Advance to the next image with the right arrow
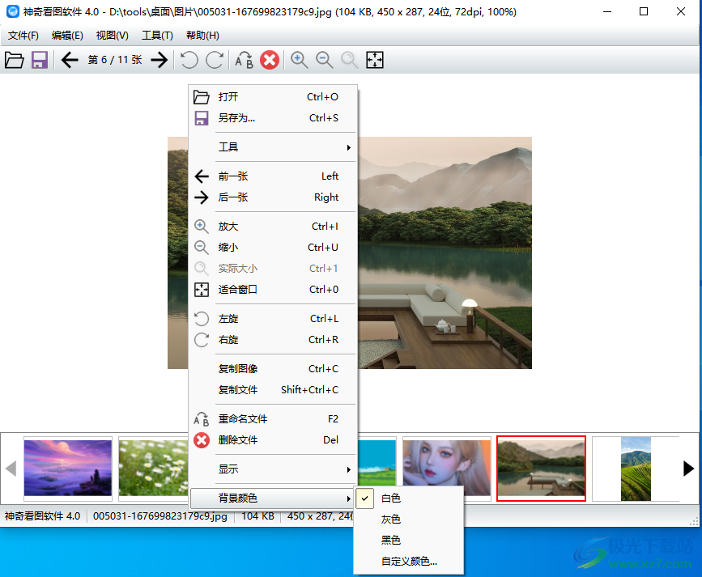This screenshot has width=702, height=577. point(159,60)
